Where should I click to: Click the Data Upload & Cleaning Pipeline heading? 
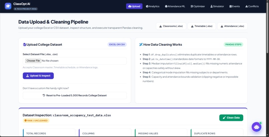pos(53,22)
